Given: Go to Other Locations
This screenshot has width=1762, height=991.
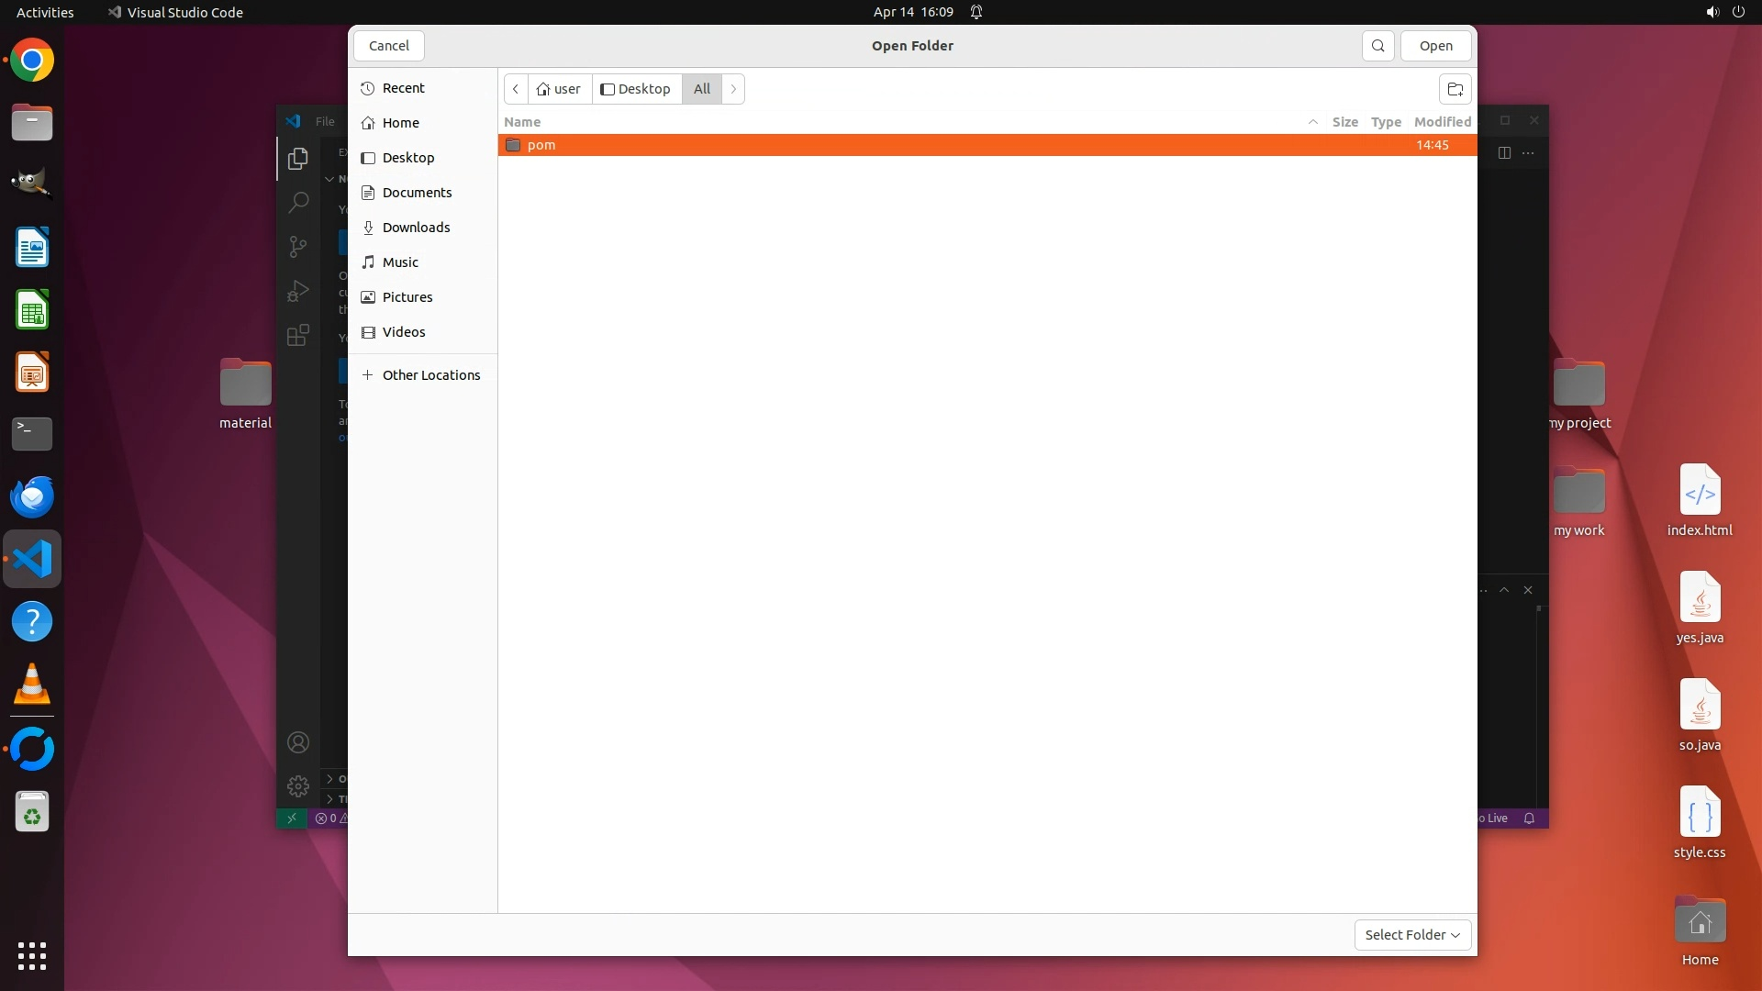Looking at the screenshot, I should tap(430, 375).
